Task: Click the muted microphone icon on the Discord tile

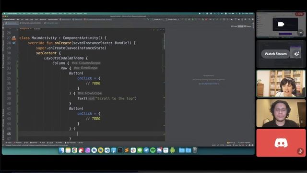Action: 300,151
